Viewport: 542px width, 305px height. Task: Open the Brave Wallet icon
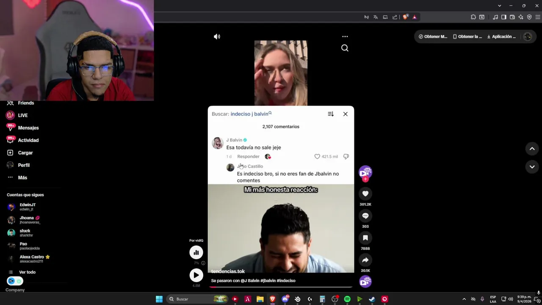tap(512, 17)
